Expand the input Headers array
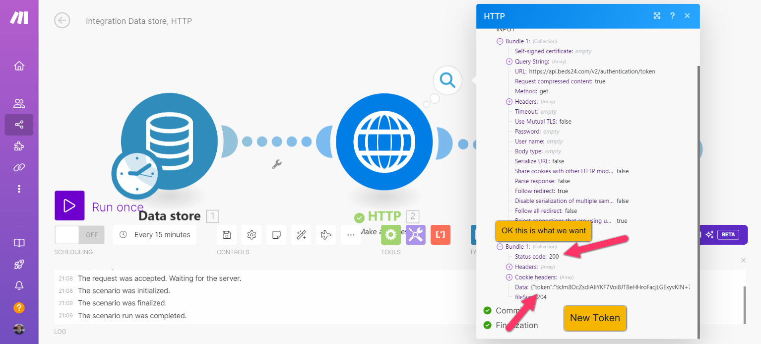 coord(509,101)
